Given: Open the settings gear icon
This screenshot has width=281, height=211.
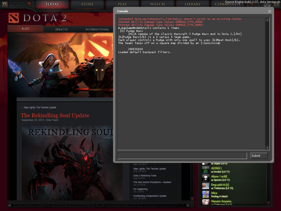Looking at the screenshot, I should tap(4, 4).
